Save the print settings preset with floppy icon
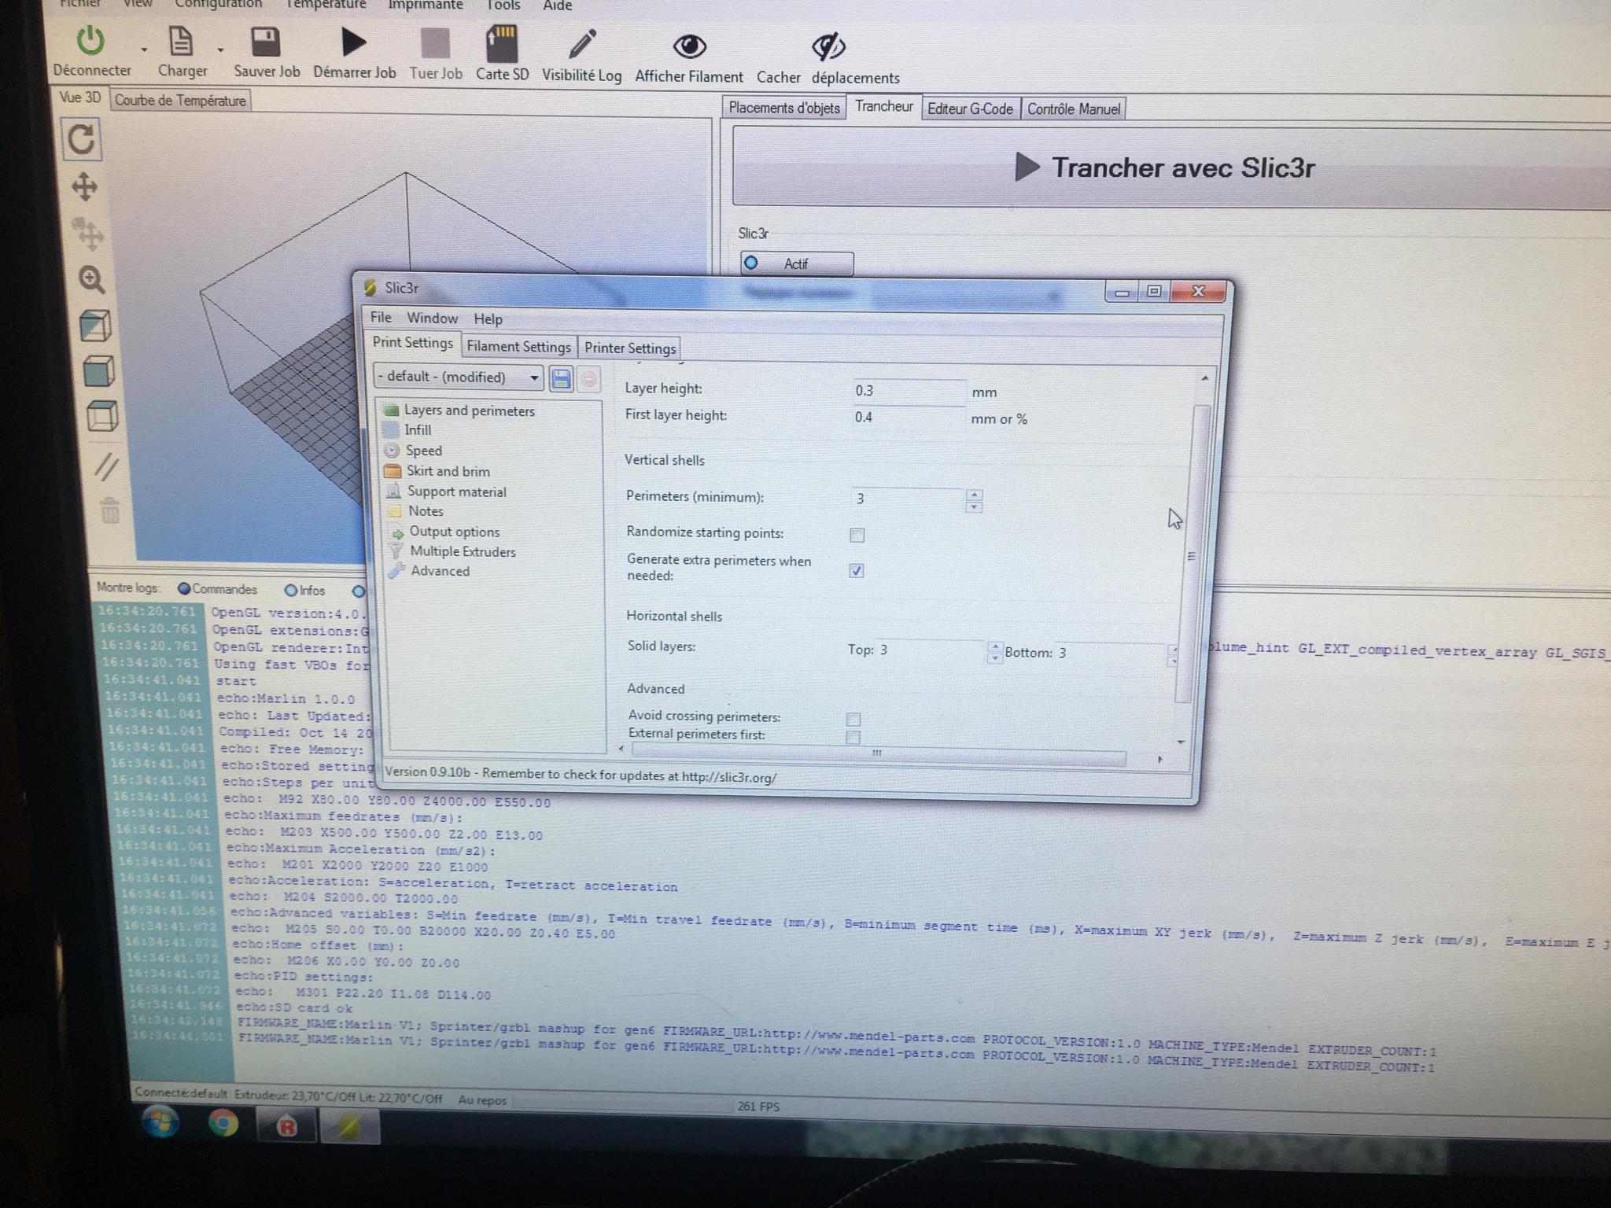The width and height of the screenshot is (1611, 1208). pos(561,380)
